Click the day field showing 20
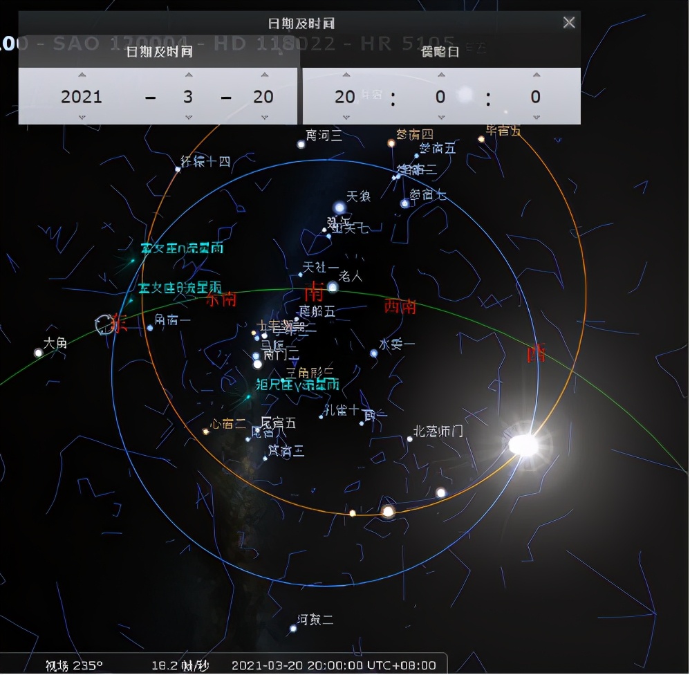 (263, 96)
